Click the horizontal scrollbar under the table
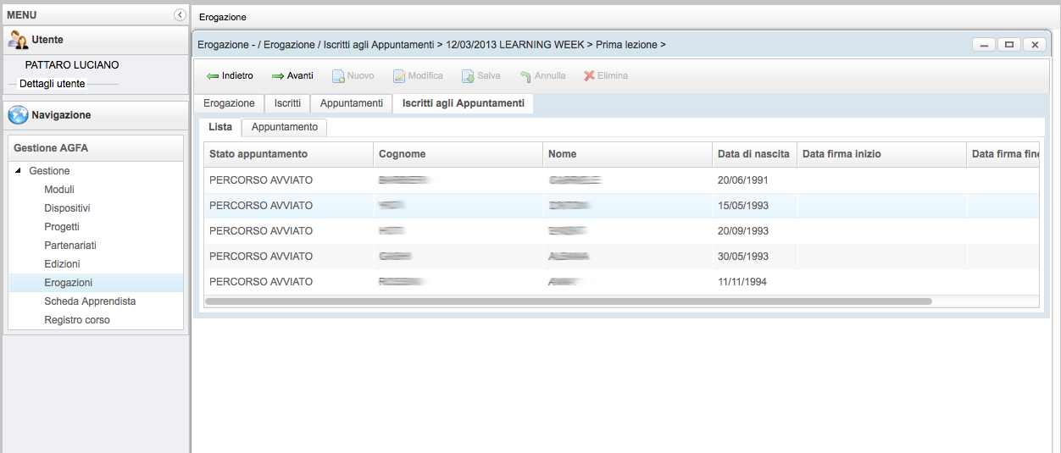This screenshot has height=453, width=1061. (x=568, y=301)
